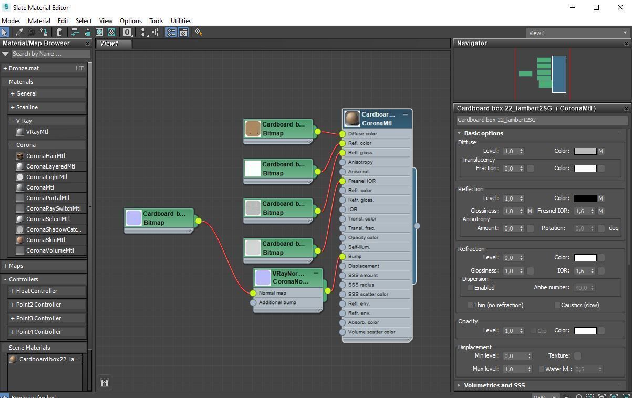Viewport: 632px width, 398px height.
Task: Close the Navigator panel
Action: [x=626, y=44]
